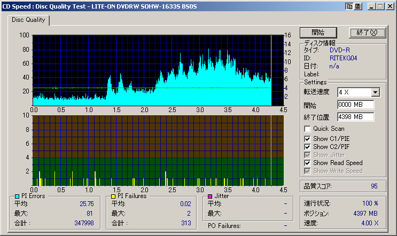This screenshot has width=397, height=236.
Task: Click the upper PI Errors graph area
Action: [158, 70]
